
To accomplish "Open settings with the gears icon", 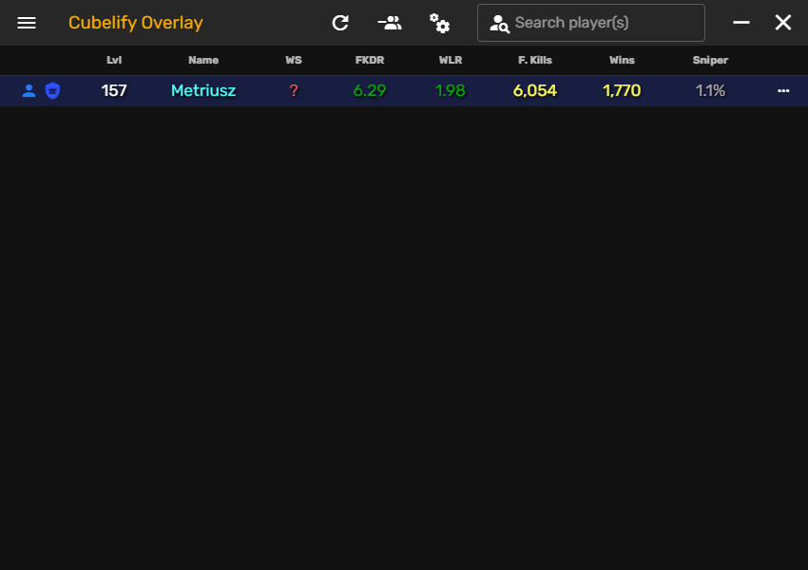I will (439, 23).
